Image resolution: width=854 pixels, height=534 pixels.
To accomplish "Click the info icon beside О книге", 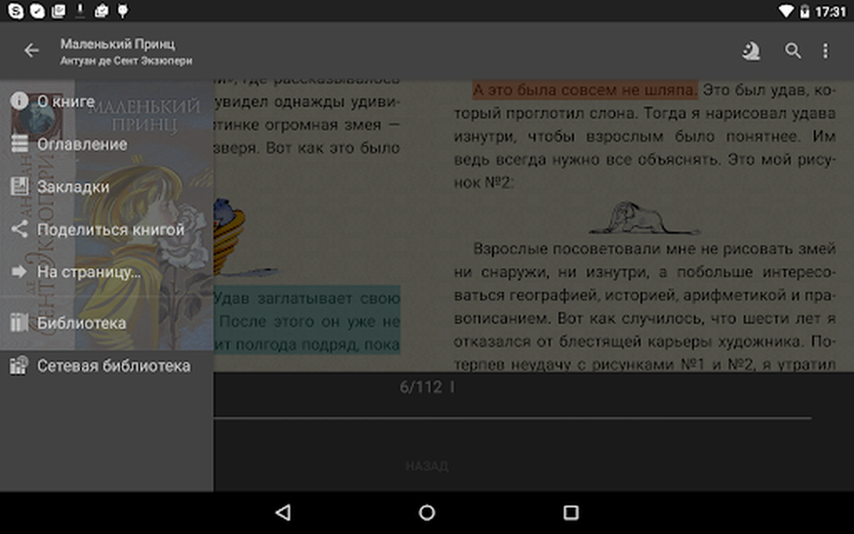I will click(x=19, y=101).
